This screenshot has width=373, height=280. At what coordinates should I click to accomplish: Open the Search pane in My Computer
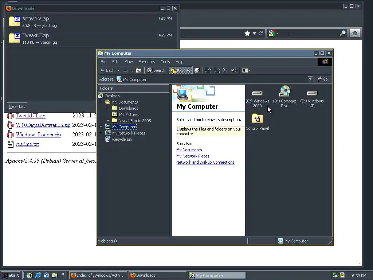(156, 70)
